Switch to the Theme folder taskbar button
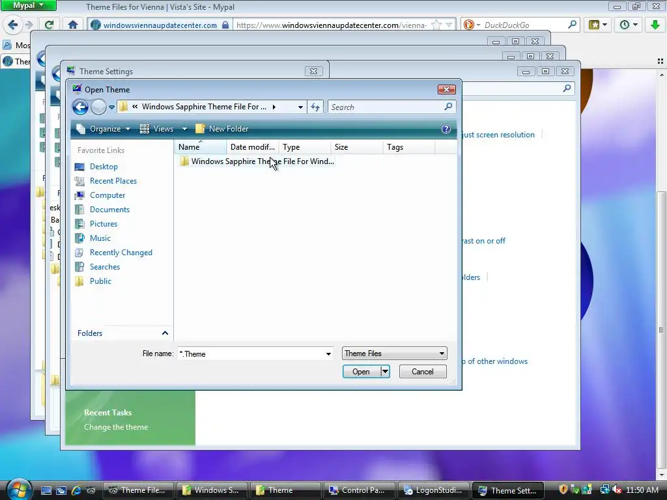 pos(285,490)
